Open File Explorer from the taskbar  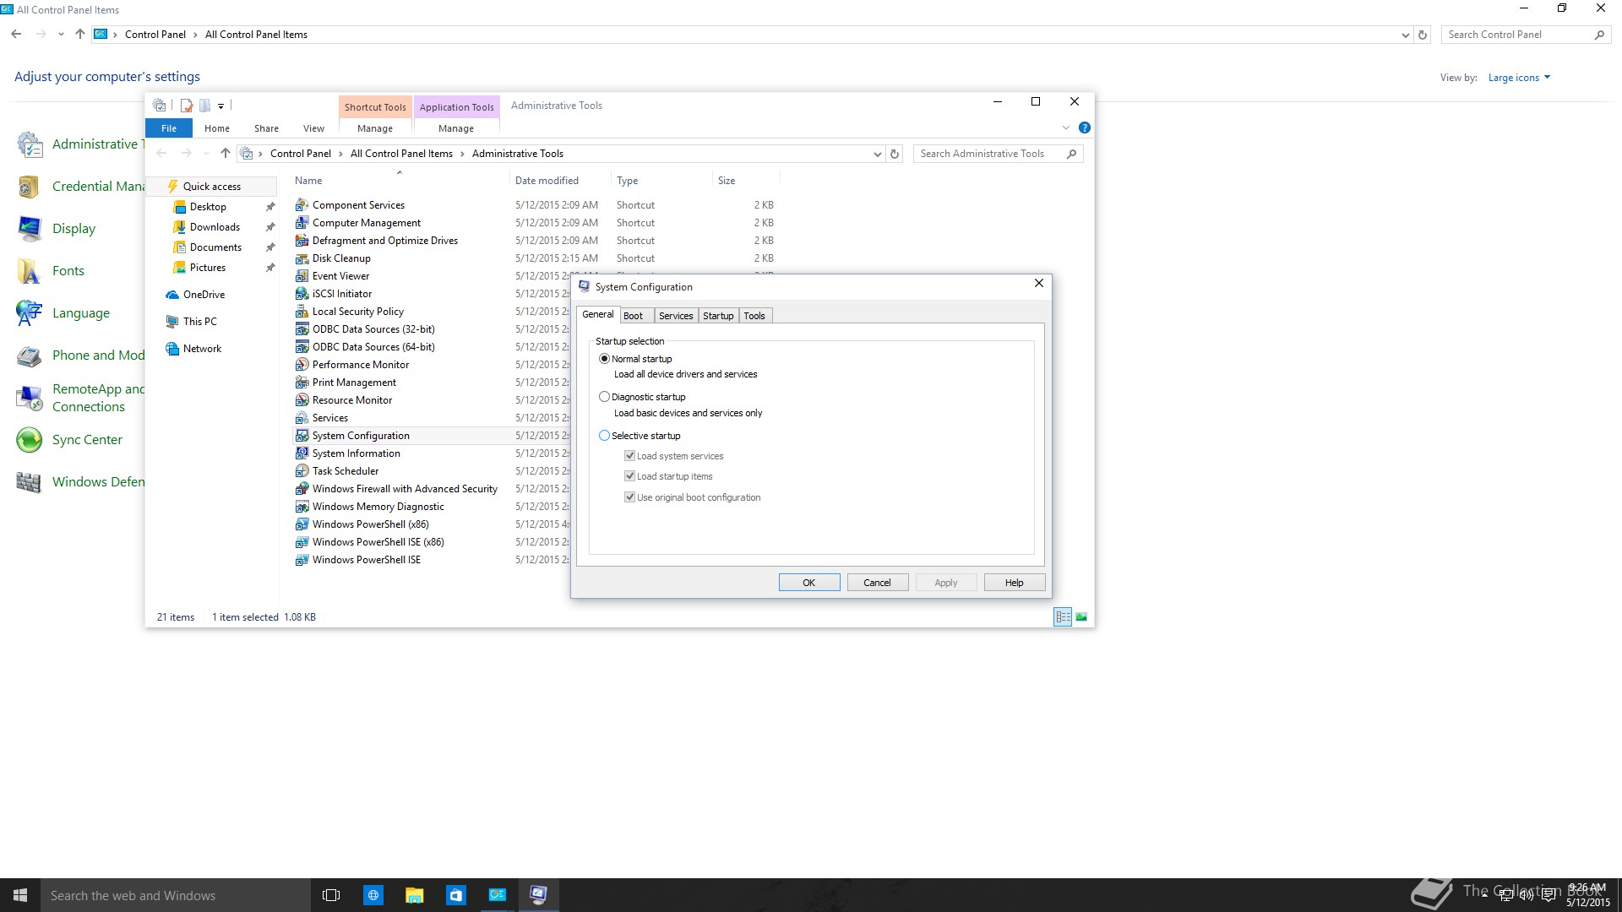click(414, 895)
